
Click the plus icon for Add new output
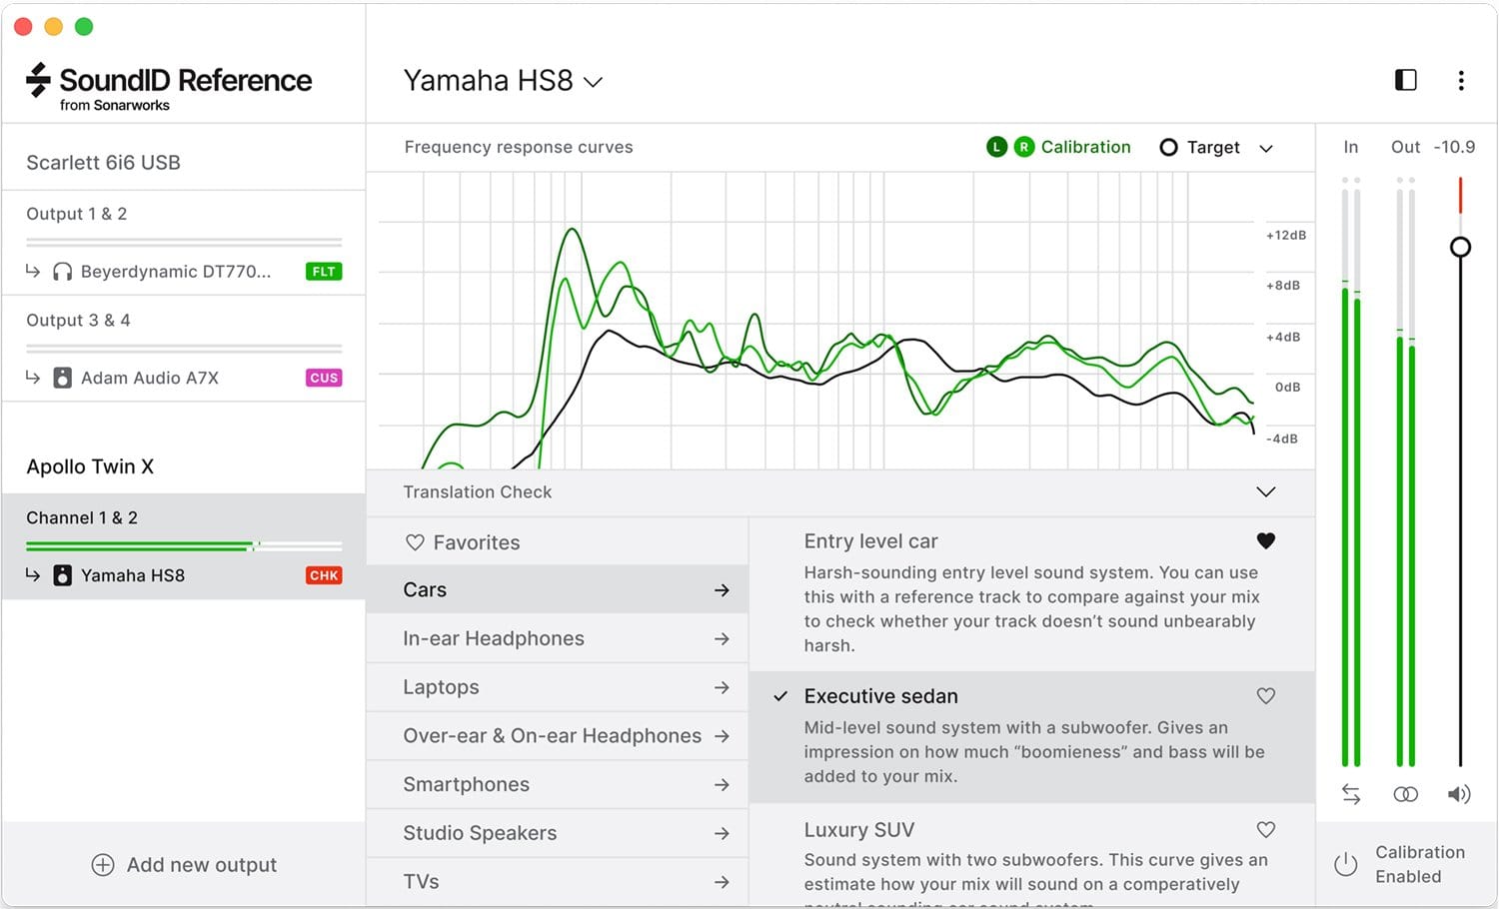(103, 865)
